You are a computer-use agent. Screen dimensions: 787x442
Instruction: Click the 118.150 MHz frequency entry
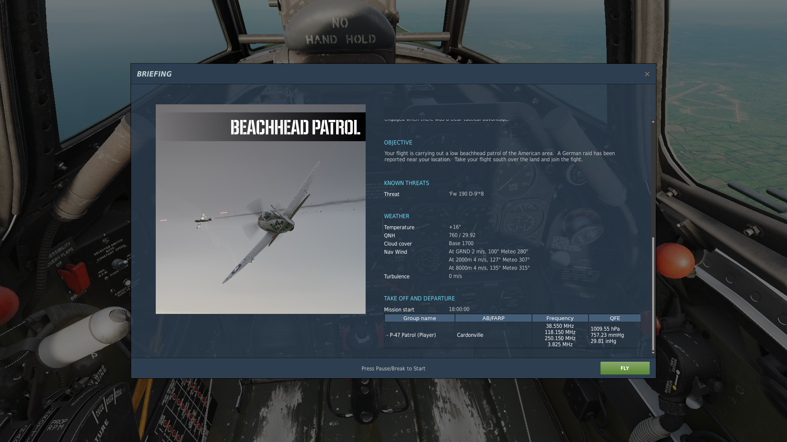tap(560, 332)
